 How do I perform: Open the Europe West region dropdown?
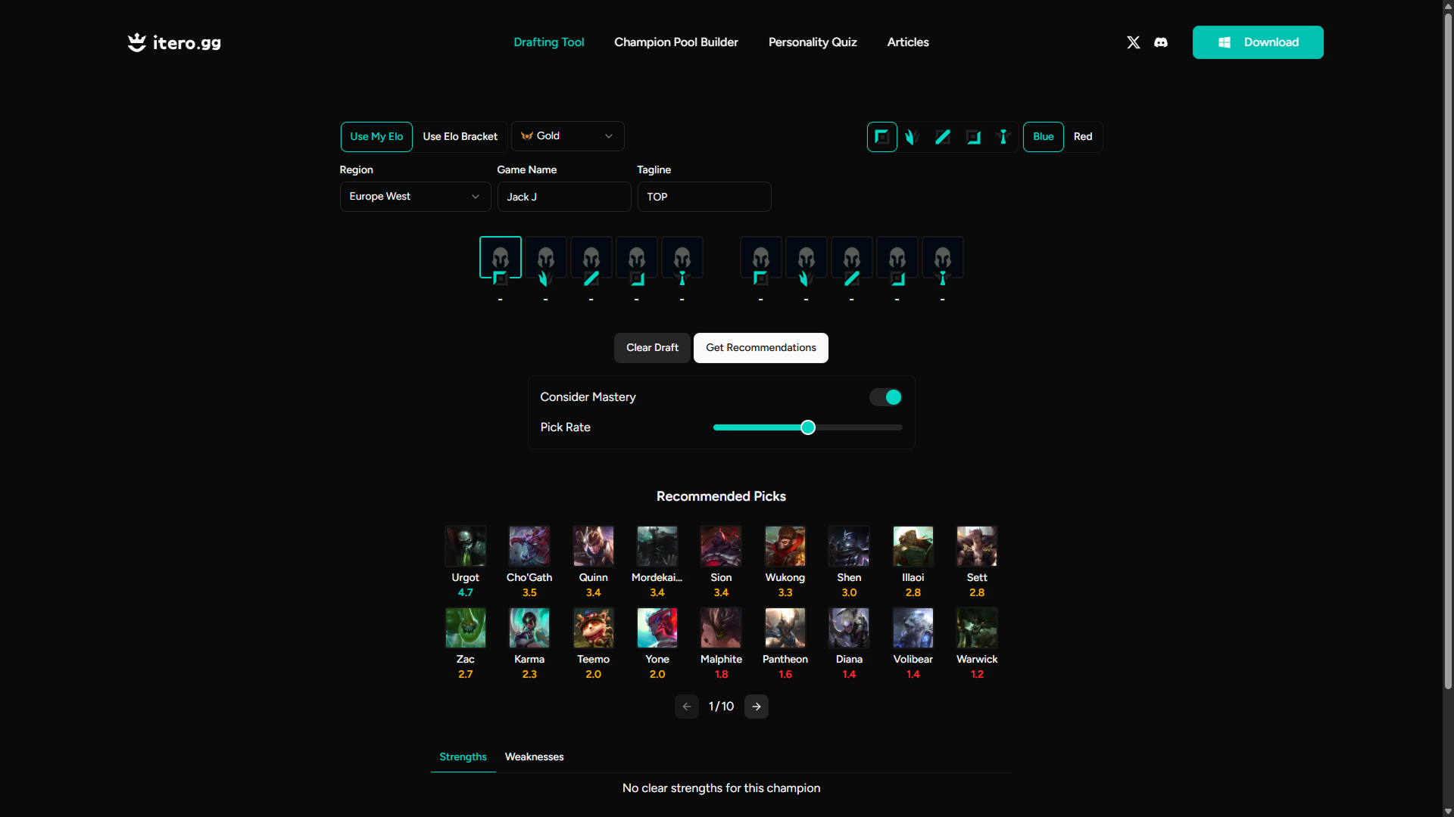[x=415, y=196]
